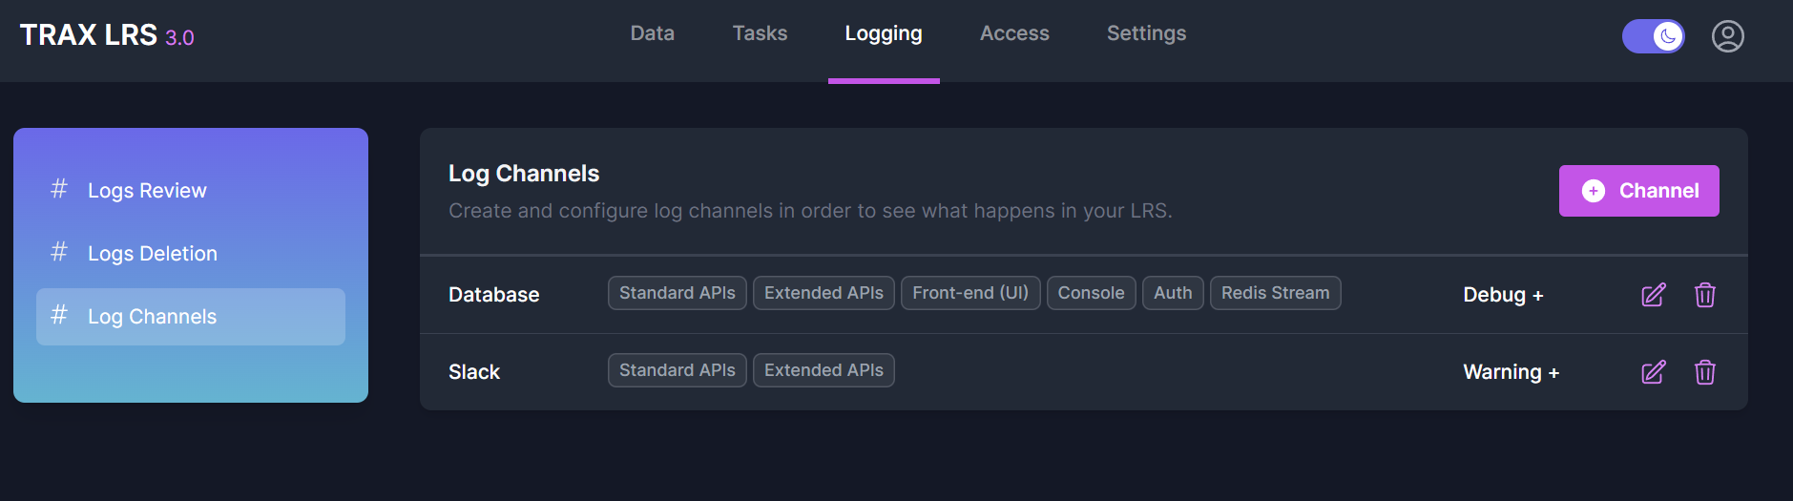1793x501 pixels.
Task: Edit the Slack log channel
Action: 1653,372
